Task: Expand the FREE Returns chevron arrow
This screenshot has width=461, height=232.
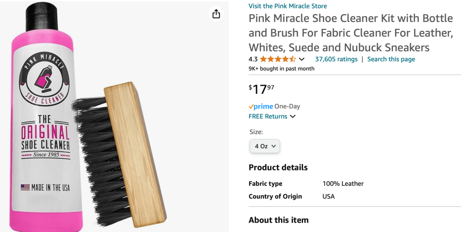Action: click(x=293, y=117)
